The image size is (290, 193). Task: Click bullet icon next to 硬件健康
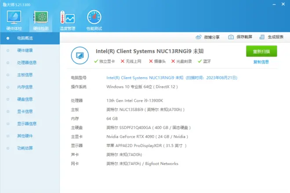(x=8, y=50)
